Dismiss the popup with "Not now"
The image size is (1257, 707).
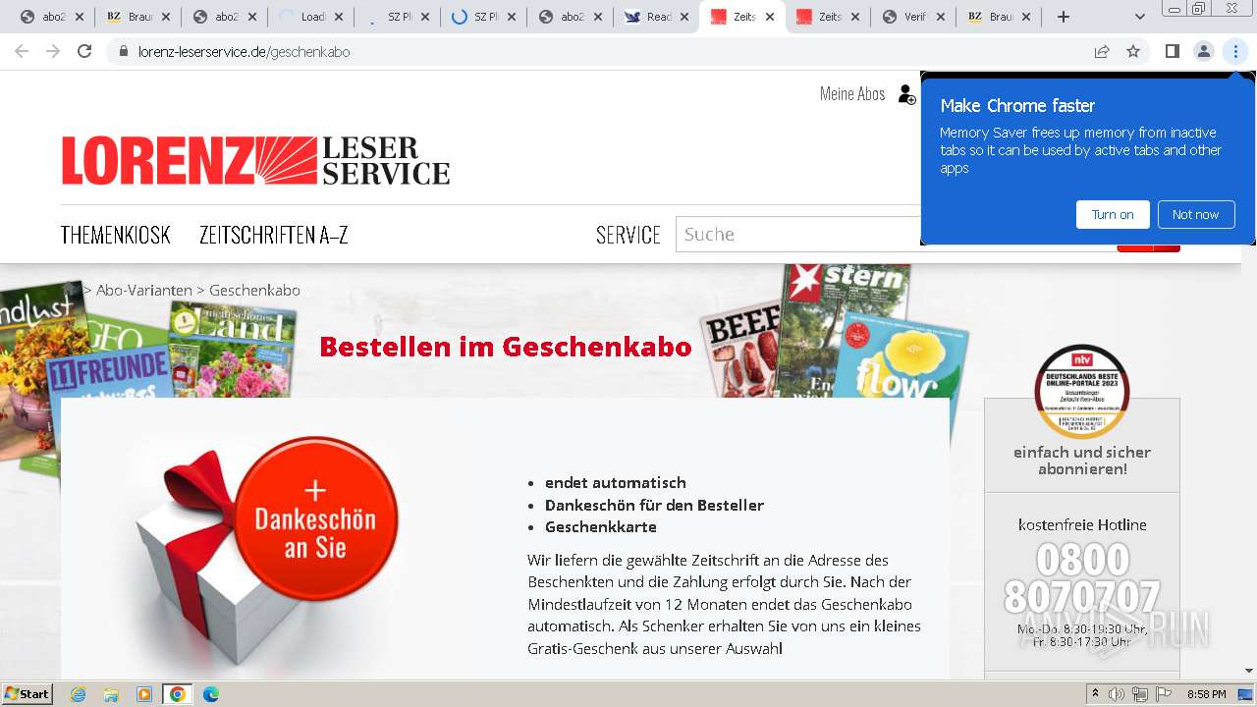1195,214
